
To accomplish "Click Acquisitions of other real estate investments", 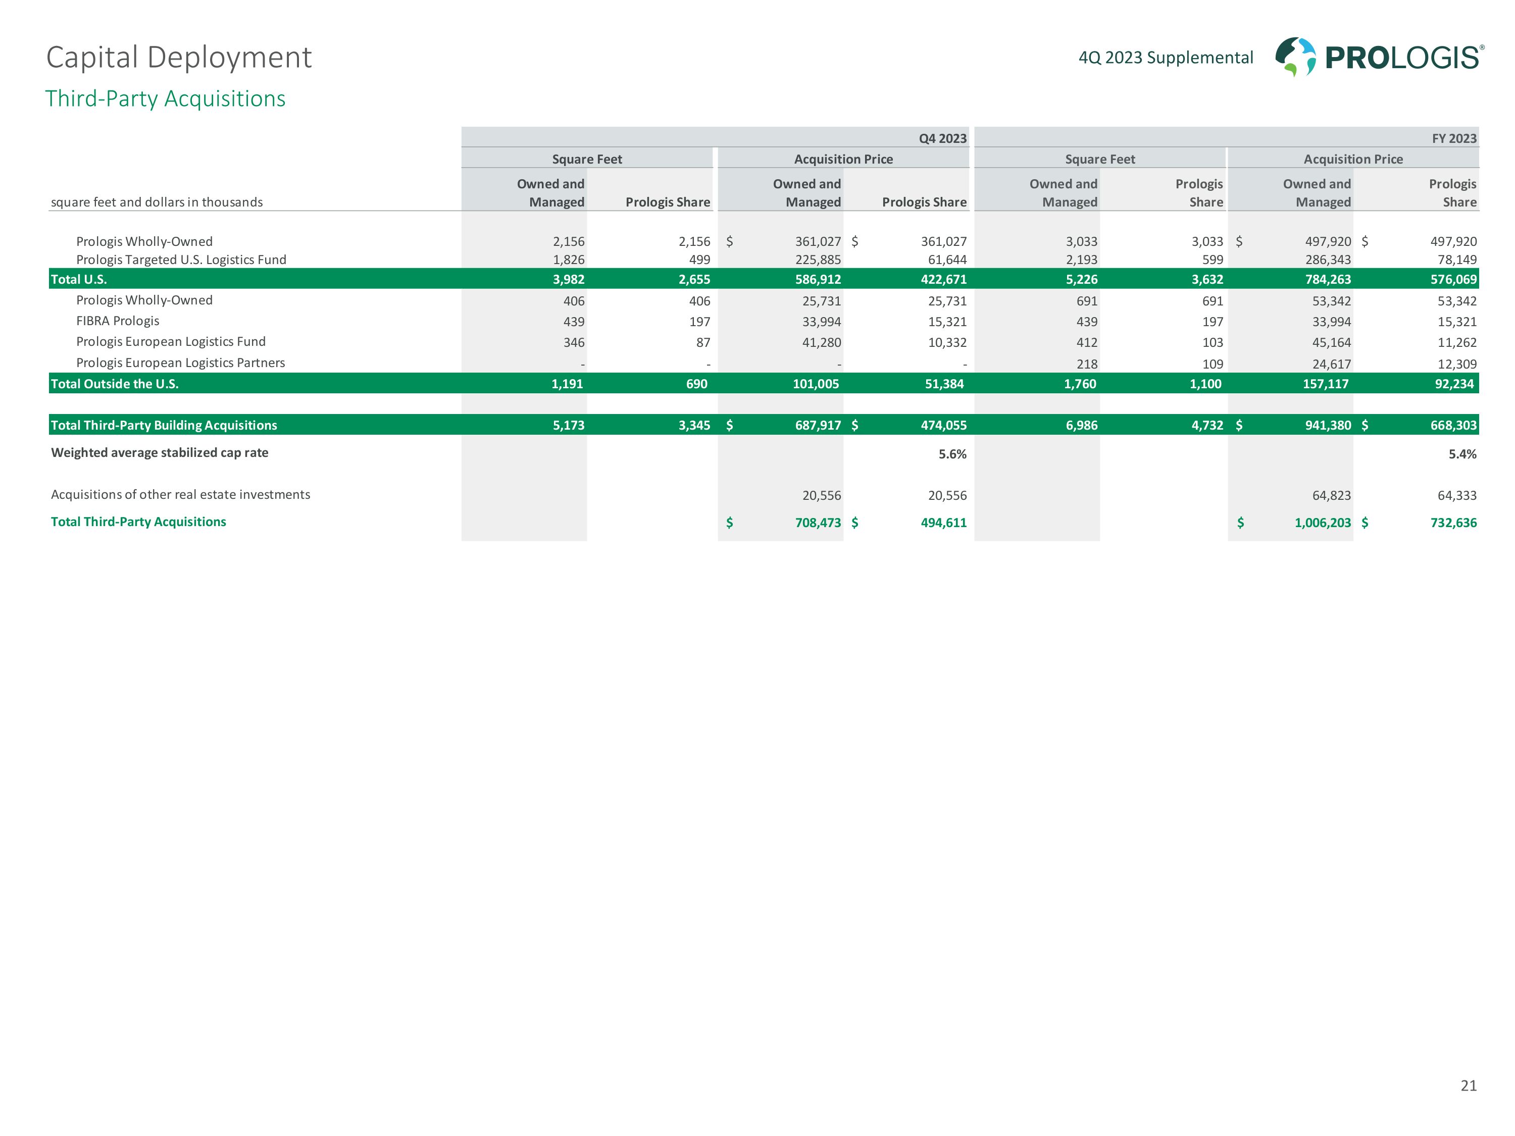I will (x=180, y=494).
